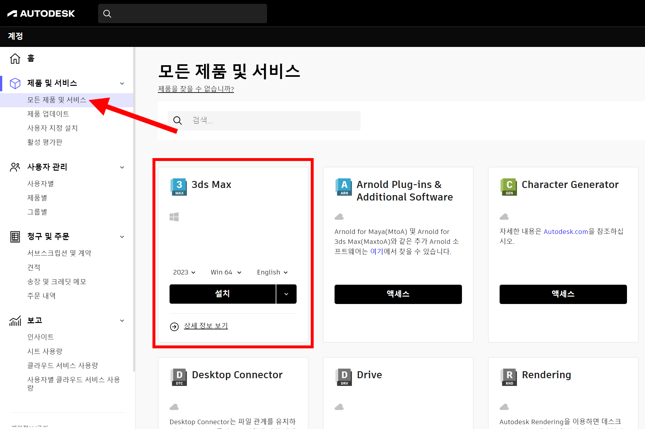This screenshot has width=645, height=429.
Task: Open the 2023 version dropdown
Action: (x=184, y=272)
